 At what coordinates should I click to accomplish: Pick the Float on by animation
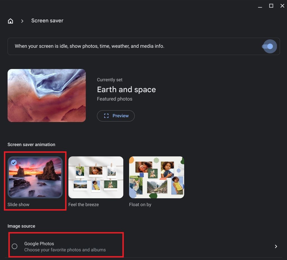tap(156, 177)
